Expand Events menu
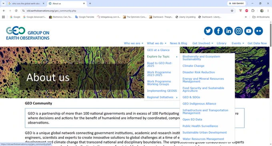This screenshot has width=272, height=146. coord(238,43)
